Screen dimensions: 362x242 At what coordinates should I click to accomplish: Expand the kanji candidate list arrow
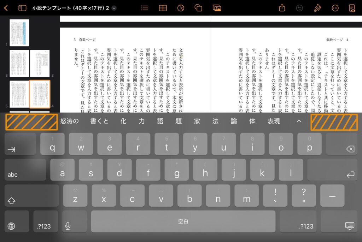(299, 122)
